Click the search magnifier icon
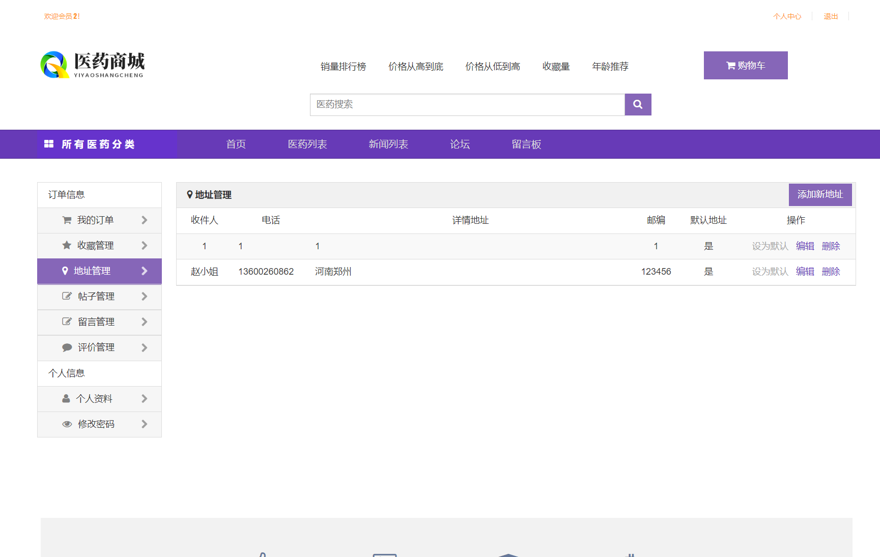This screenshot has width=880, height=557. 638,104
